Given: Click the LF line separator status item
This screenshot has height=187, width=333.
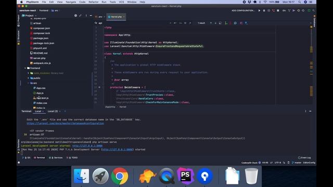Looking at the screenshot, I should click(271, 163).
